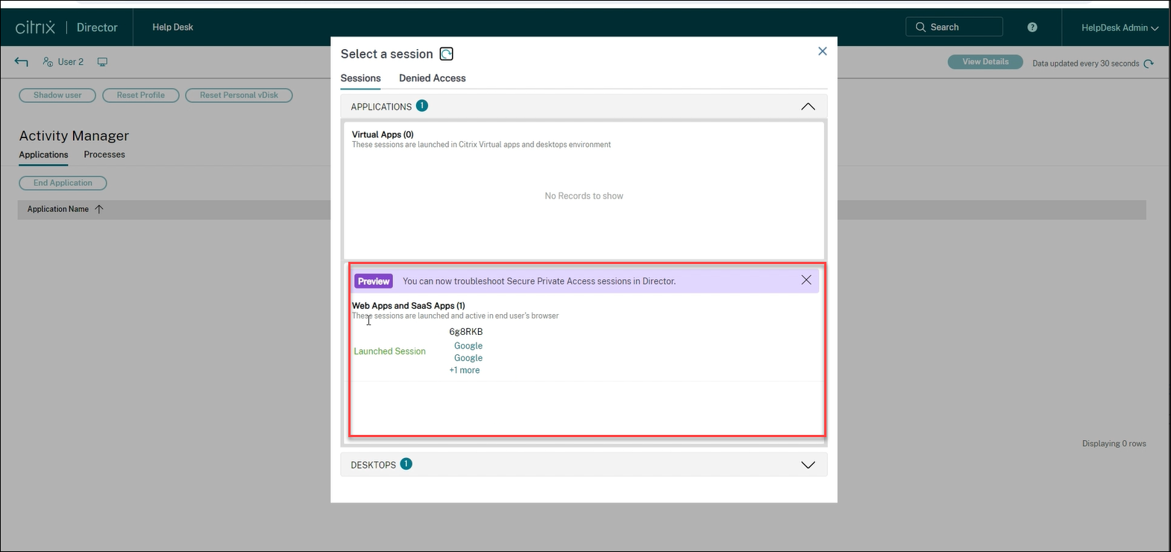Go back using the return arrow icon
The height and width of the screenshot is (552, 1171).
click(x=22, y=62)
